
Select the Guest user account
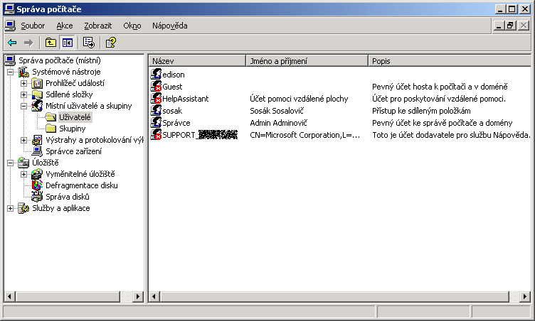click(172, 86)
